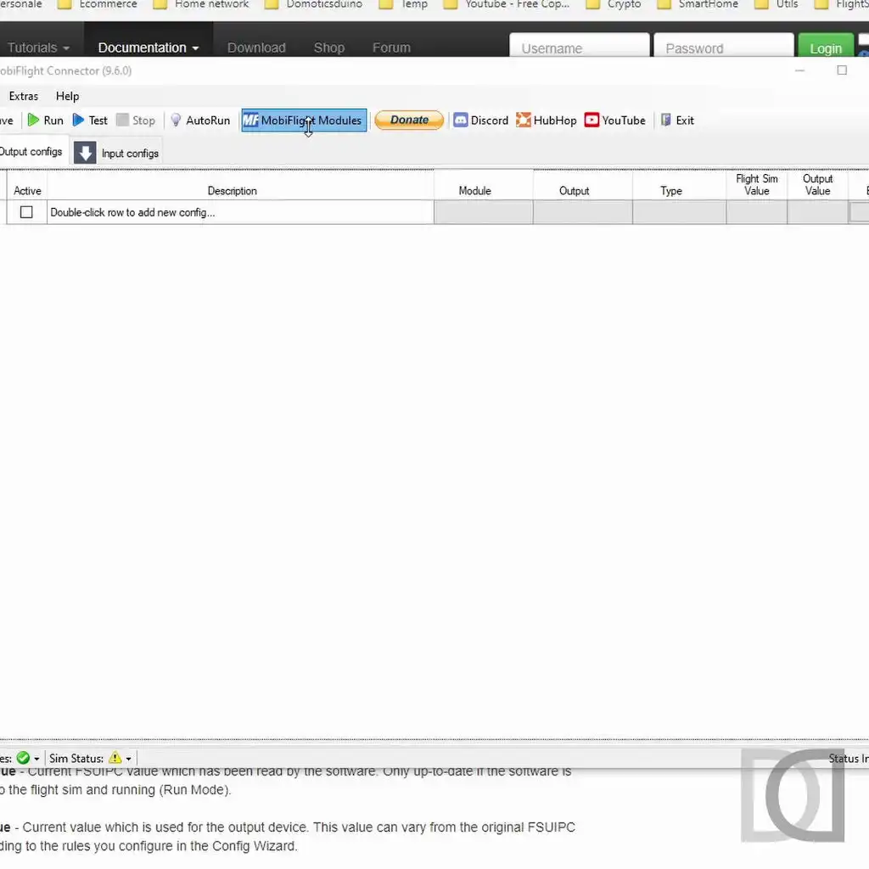
Task: Open the Extras menu
Action: (23, 97)
